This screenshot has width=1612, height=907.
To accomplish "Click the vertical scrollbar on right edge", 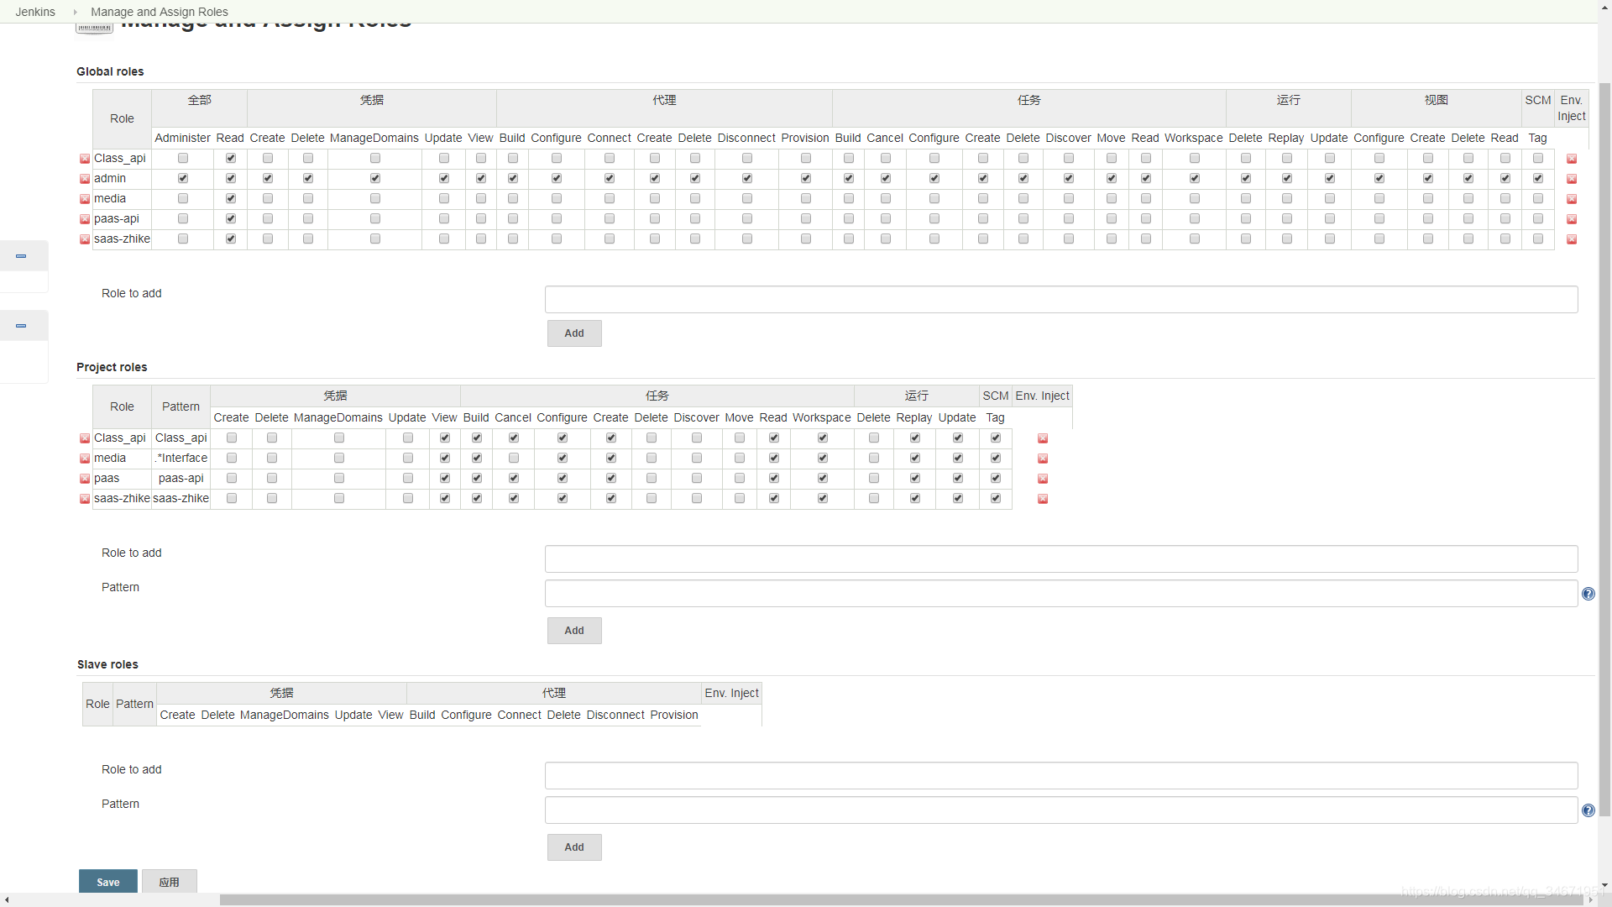I will pyautogui.click(x=1604, y=449).
